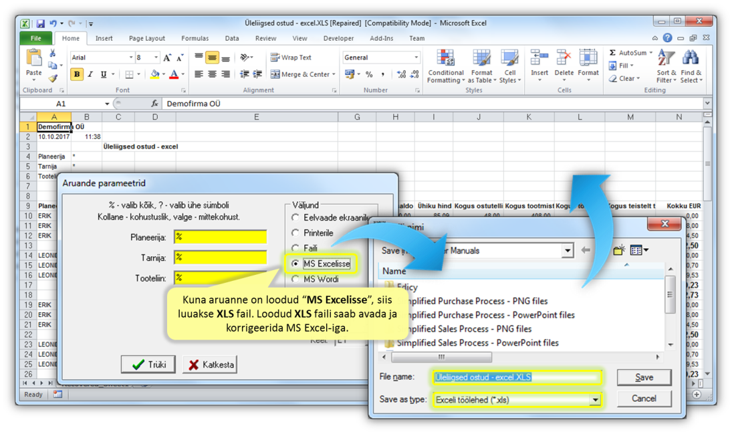This screenshot has width=732, height=434.
Task: Click Save in the file dialog
Action: coord(644,377)
